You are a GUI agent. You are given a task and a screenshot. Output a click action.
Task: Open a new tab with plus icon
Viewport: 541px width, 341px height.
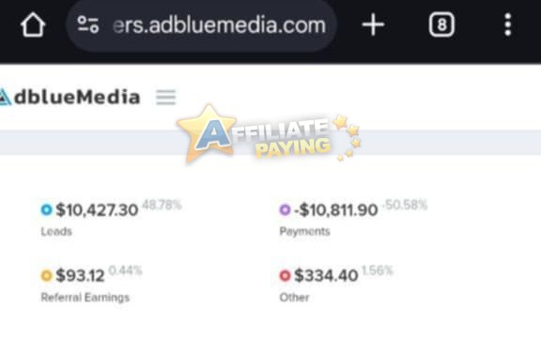coord(373,24)
